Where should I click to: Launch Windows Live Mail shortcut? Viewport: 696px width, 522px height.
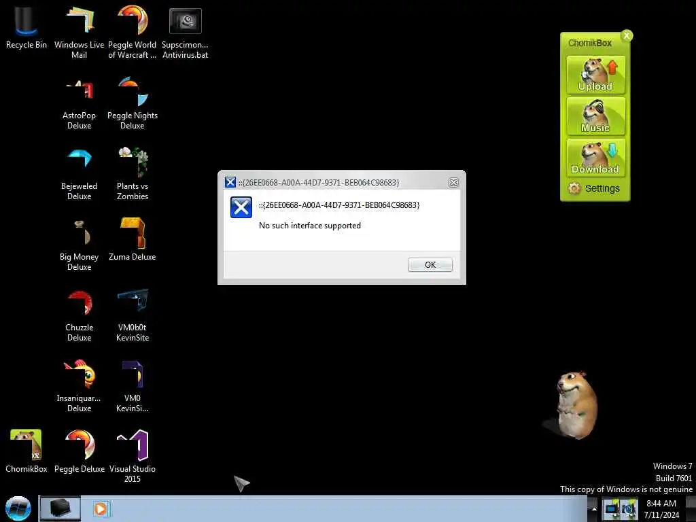[79, 31]
